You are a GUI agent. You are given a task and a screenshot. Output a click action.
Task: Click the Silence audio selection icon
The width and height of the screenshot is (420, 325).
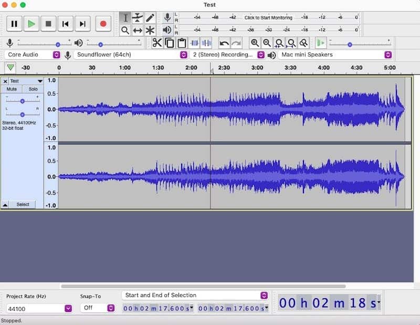206,43
